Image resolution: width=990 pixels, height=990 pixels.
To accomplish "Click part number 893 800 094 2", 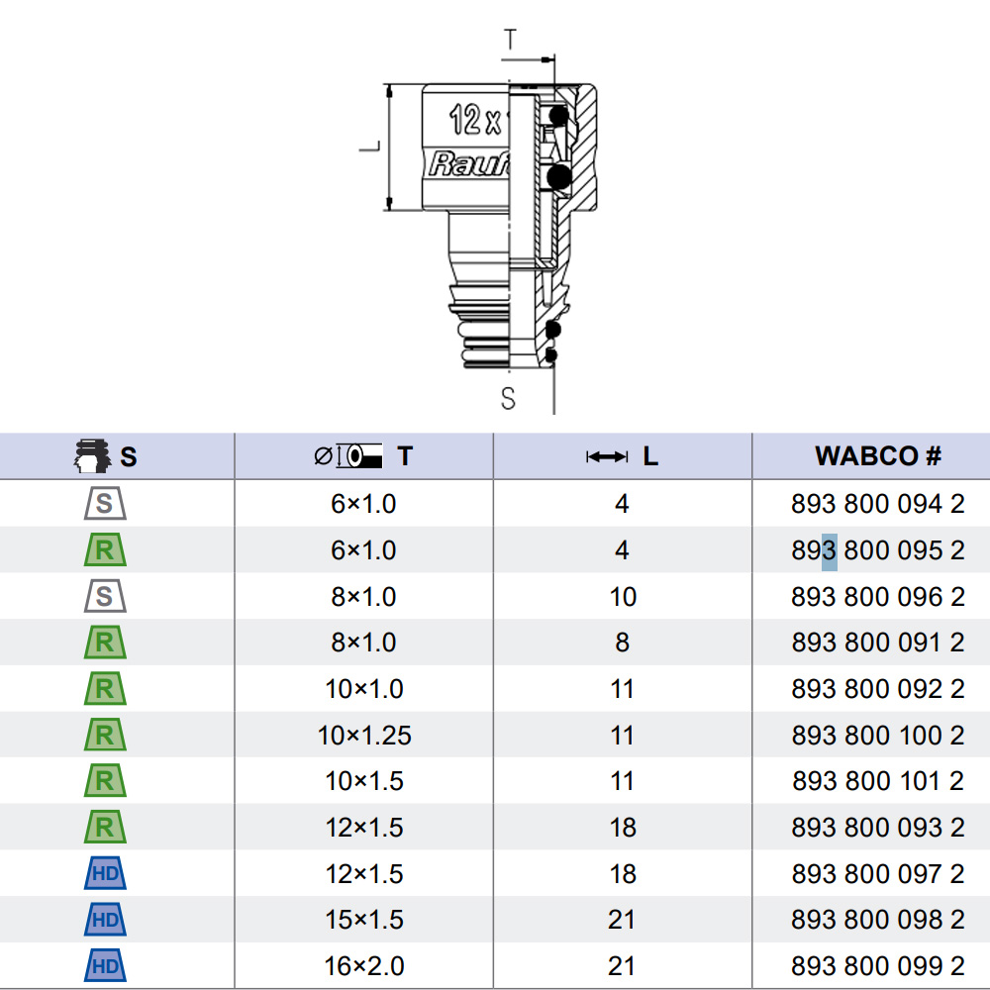I will 877,504.
